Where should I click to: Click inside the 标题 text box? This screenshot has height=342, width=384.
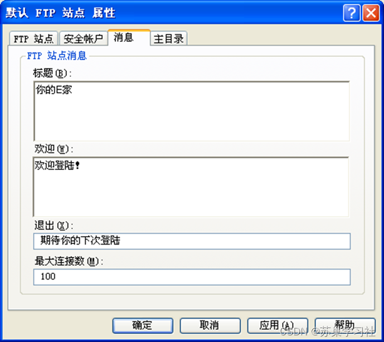pos(192,111)
